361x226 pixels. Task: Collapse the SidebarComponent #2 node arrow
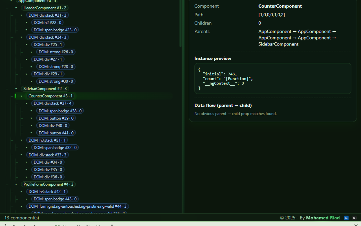(16, 89)
